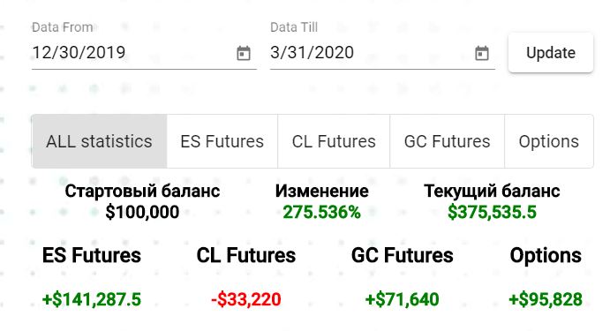610x331 pixels.
Task: Click the Options +$95,828 result
Action: click(546, 299)
